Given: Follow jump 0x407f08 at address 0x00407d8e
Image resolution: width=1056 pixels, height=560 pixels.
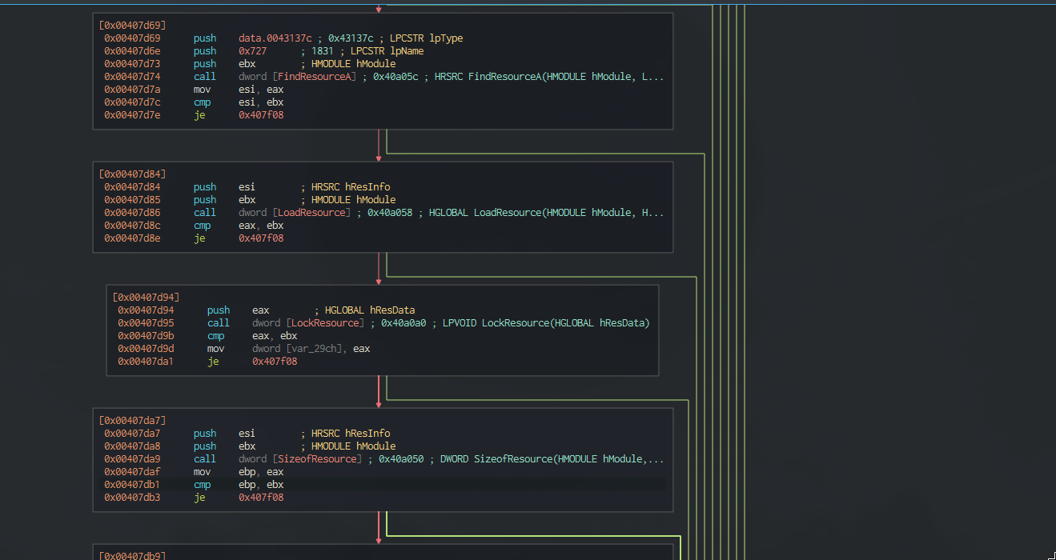Looking at the screenshot, I should 261,238.
